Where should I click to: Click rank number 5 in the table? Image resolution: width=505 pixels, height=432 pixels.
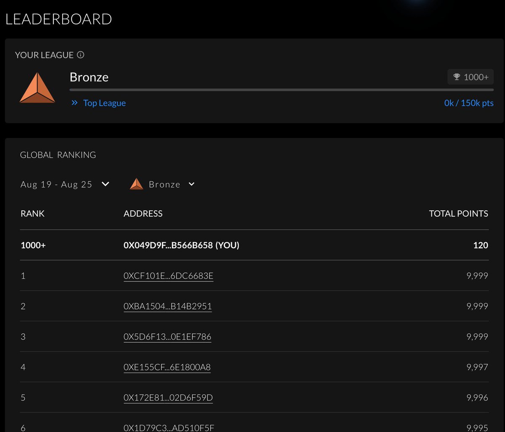tap(23, 398)
